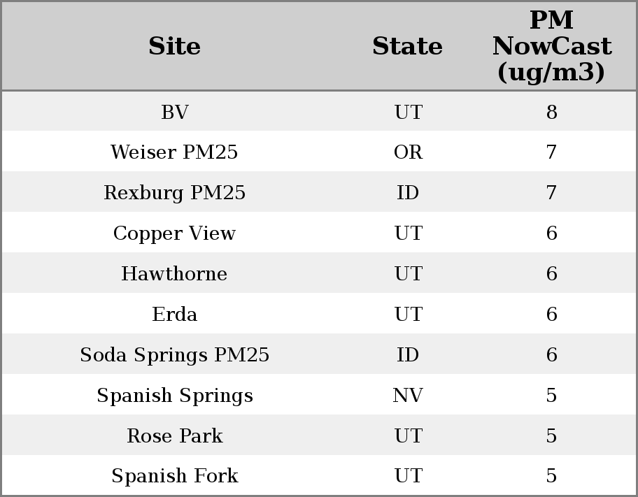This screenshot has height=497, width=638.
Task: Select the Spanish Fork site cell
Action: [x=174, y=476]
